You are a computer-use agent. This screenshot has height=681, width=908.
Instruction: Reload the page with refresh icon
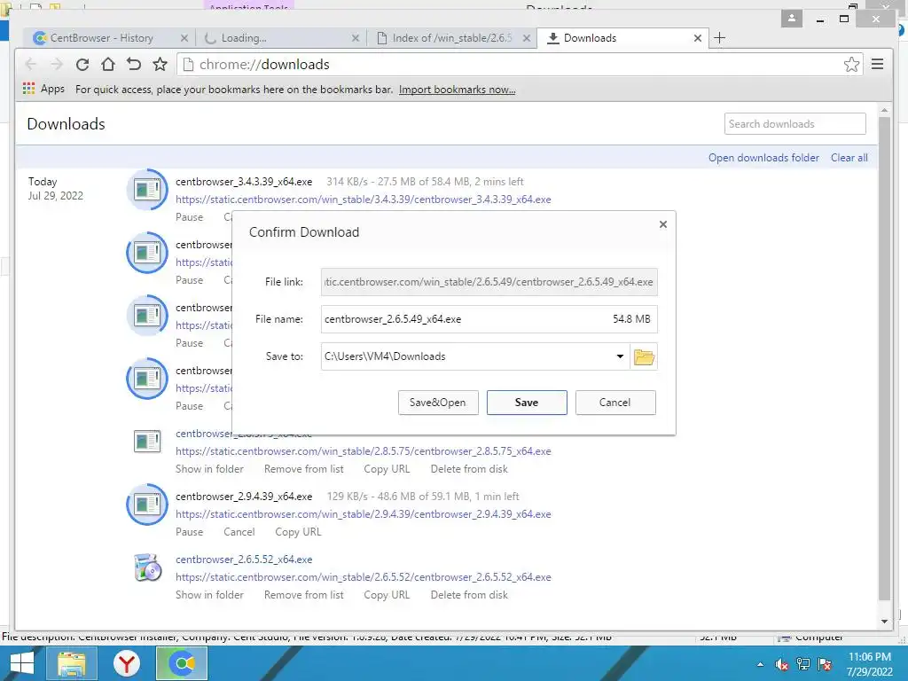click(x=82, y=64)
